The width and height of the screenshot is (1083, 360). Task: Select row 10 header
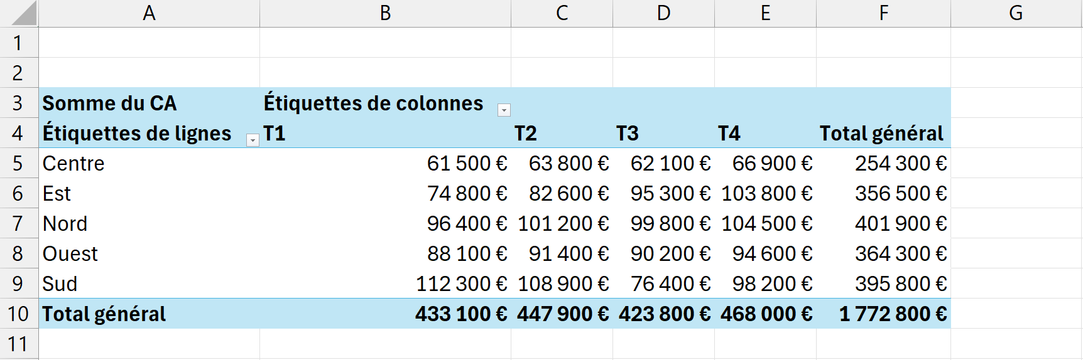19,314
